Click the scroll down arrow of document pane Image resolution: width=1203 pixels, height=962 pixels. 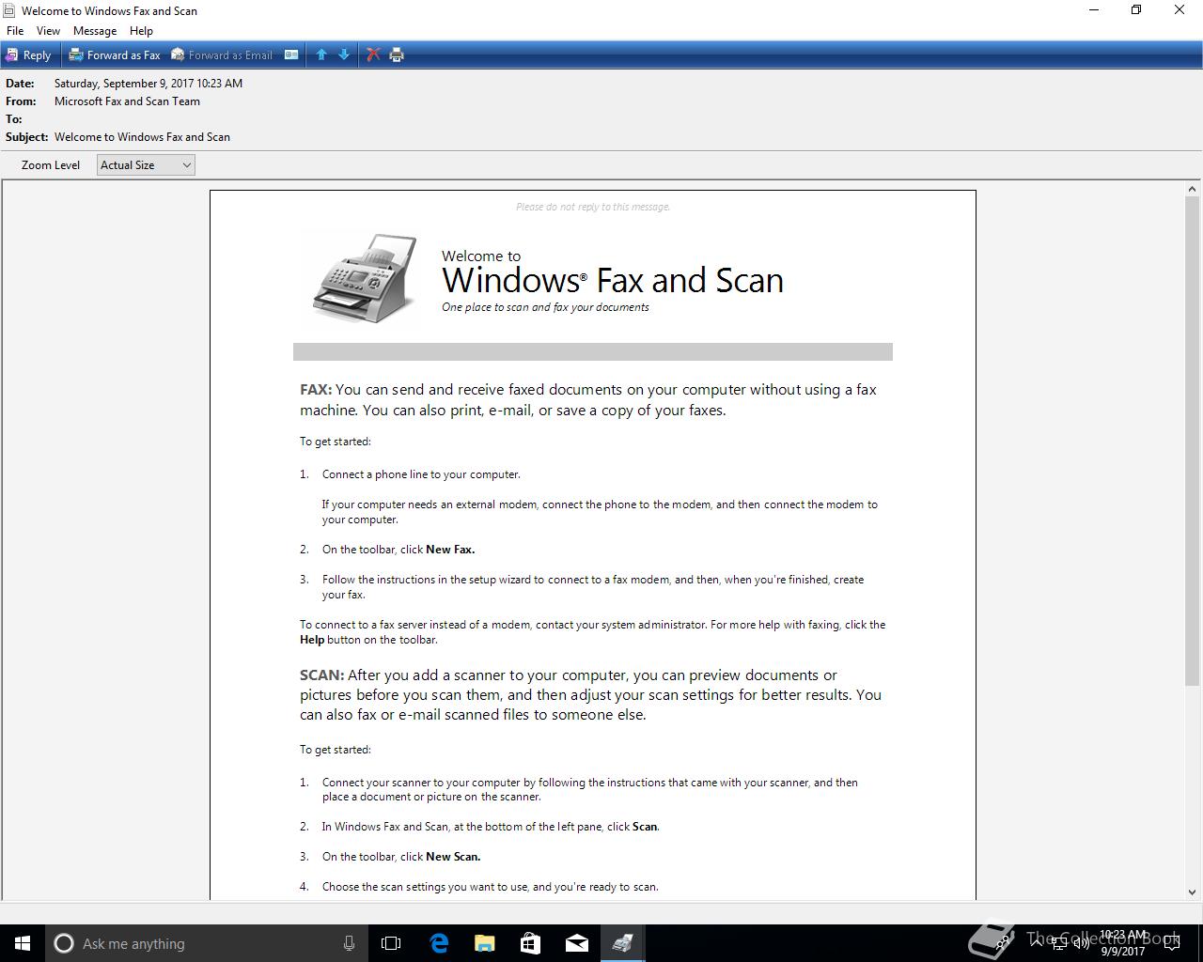(x=1193, y=892)
